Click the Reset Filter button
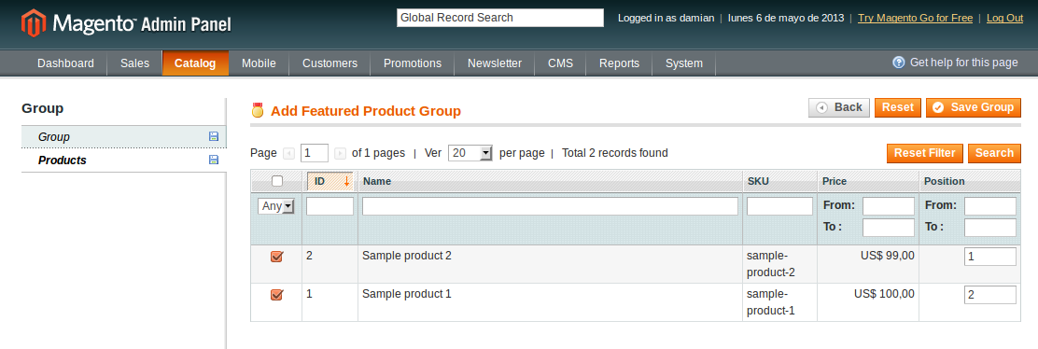 click(x=925, y=153)
